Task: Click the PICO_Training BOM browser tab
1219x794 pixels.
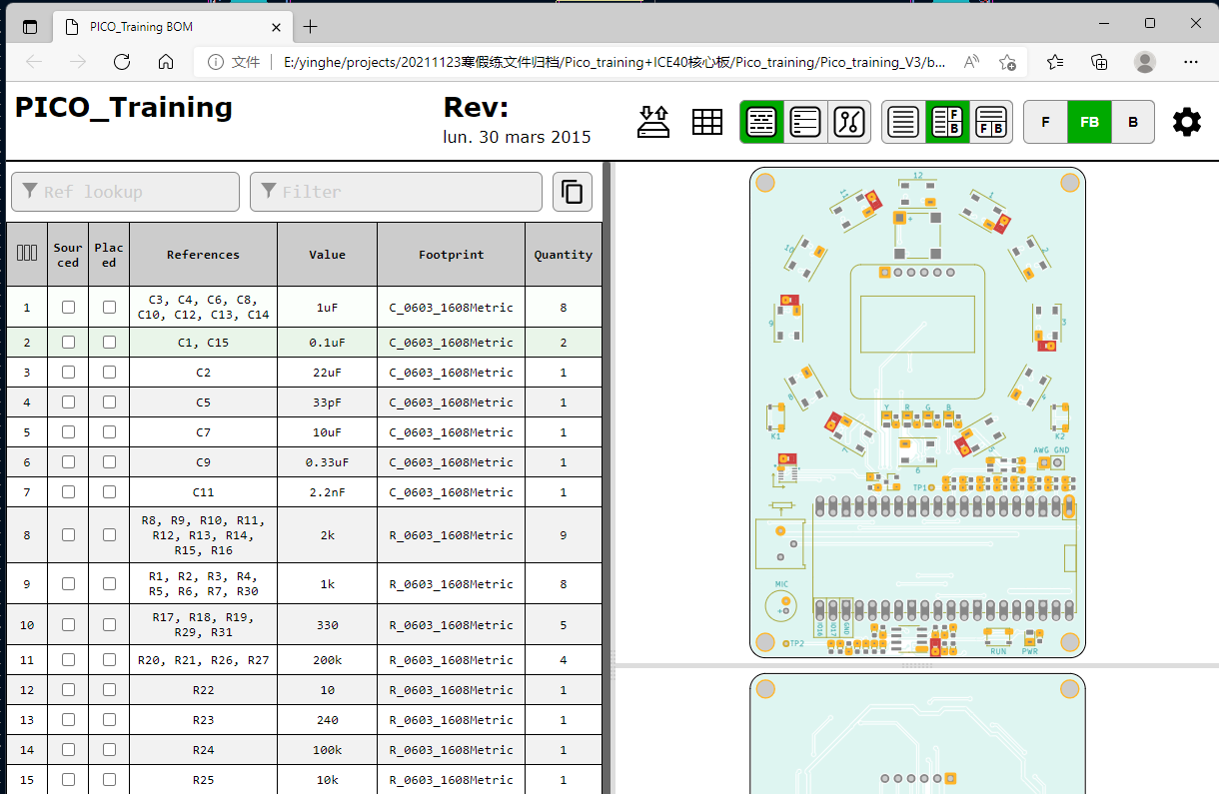Action: tap(172, 27)
